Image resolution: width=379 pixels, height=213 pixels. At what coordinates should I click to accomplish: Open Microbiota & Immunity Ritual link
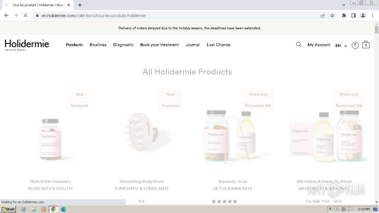click(324, 181)
